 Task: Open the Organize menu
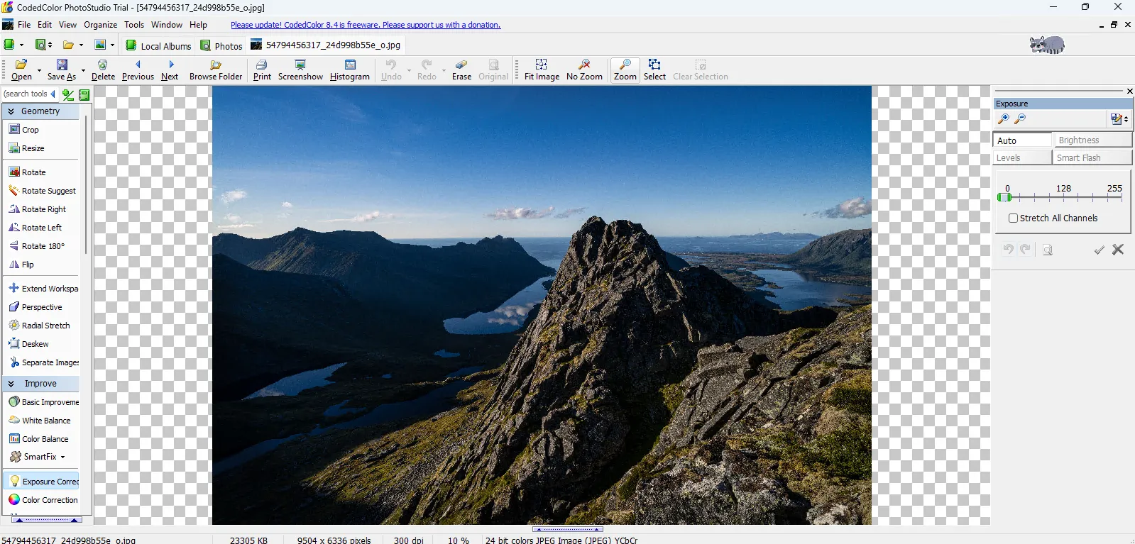click(100, 25)
